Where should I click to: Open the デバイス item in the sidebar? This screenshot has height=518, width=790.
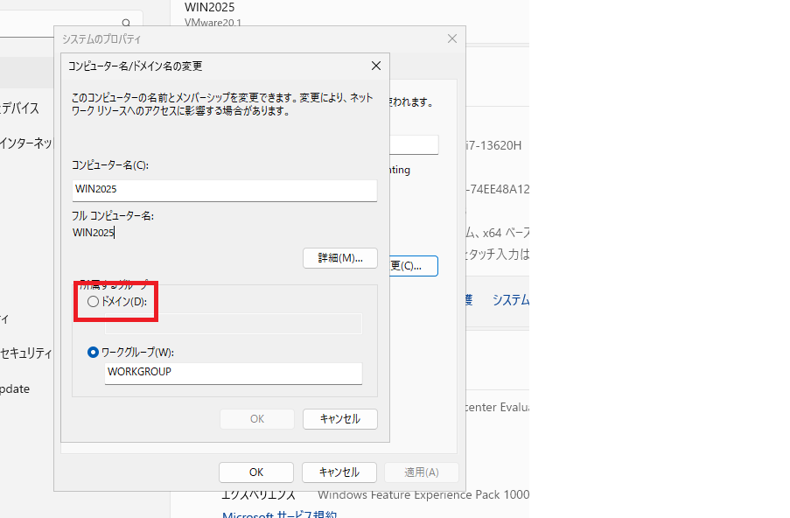21,108
